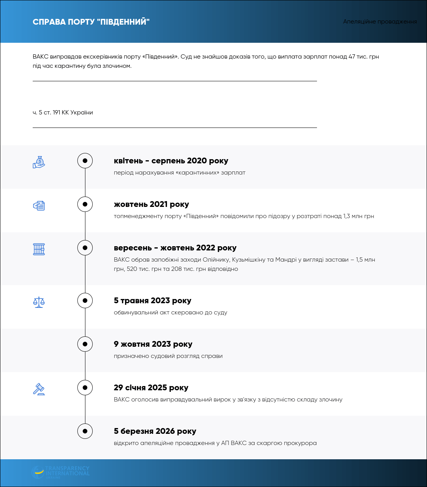Image resolution: width=427 pixels, height=487 pixels.
Task: Click the summary paragraph starting ВАКС виправдав
Action: pyautogui.click(x=206, y=61)
